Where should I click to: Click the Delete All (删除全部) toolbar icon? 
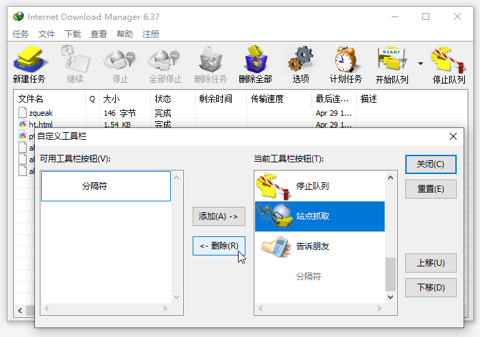pyautogui.click(x=256, y=60)
